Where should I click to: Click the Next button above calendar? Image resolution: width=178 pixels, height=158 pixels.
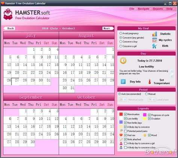[108, 29]
